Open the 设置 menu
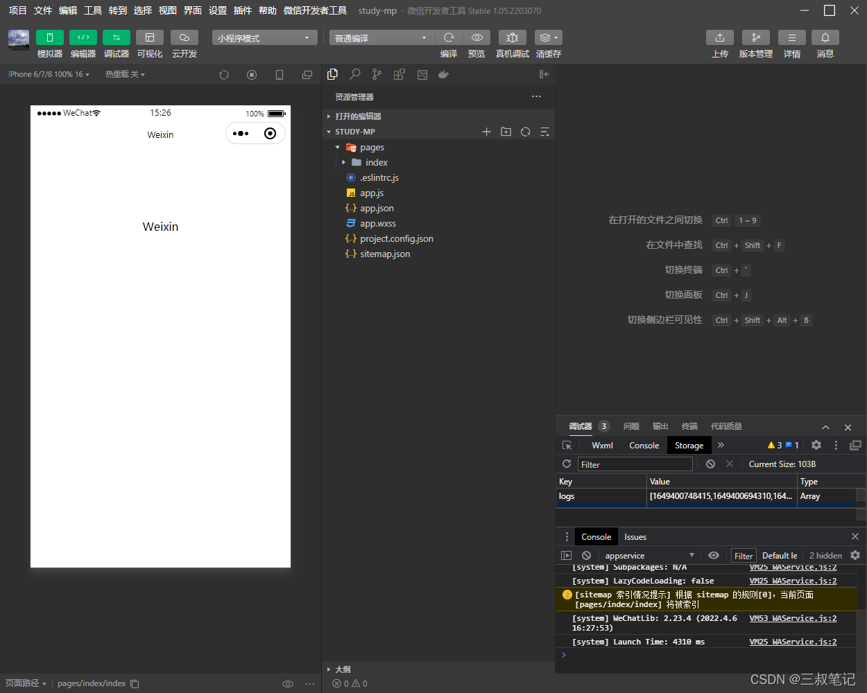This screenshot has height=693, width=867. [218, 10]
